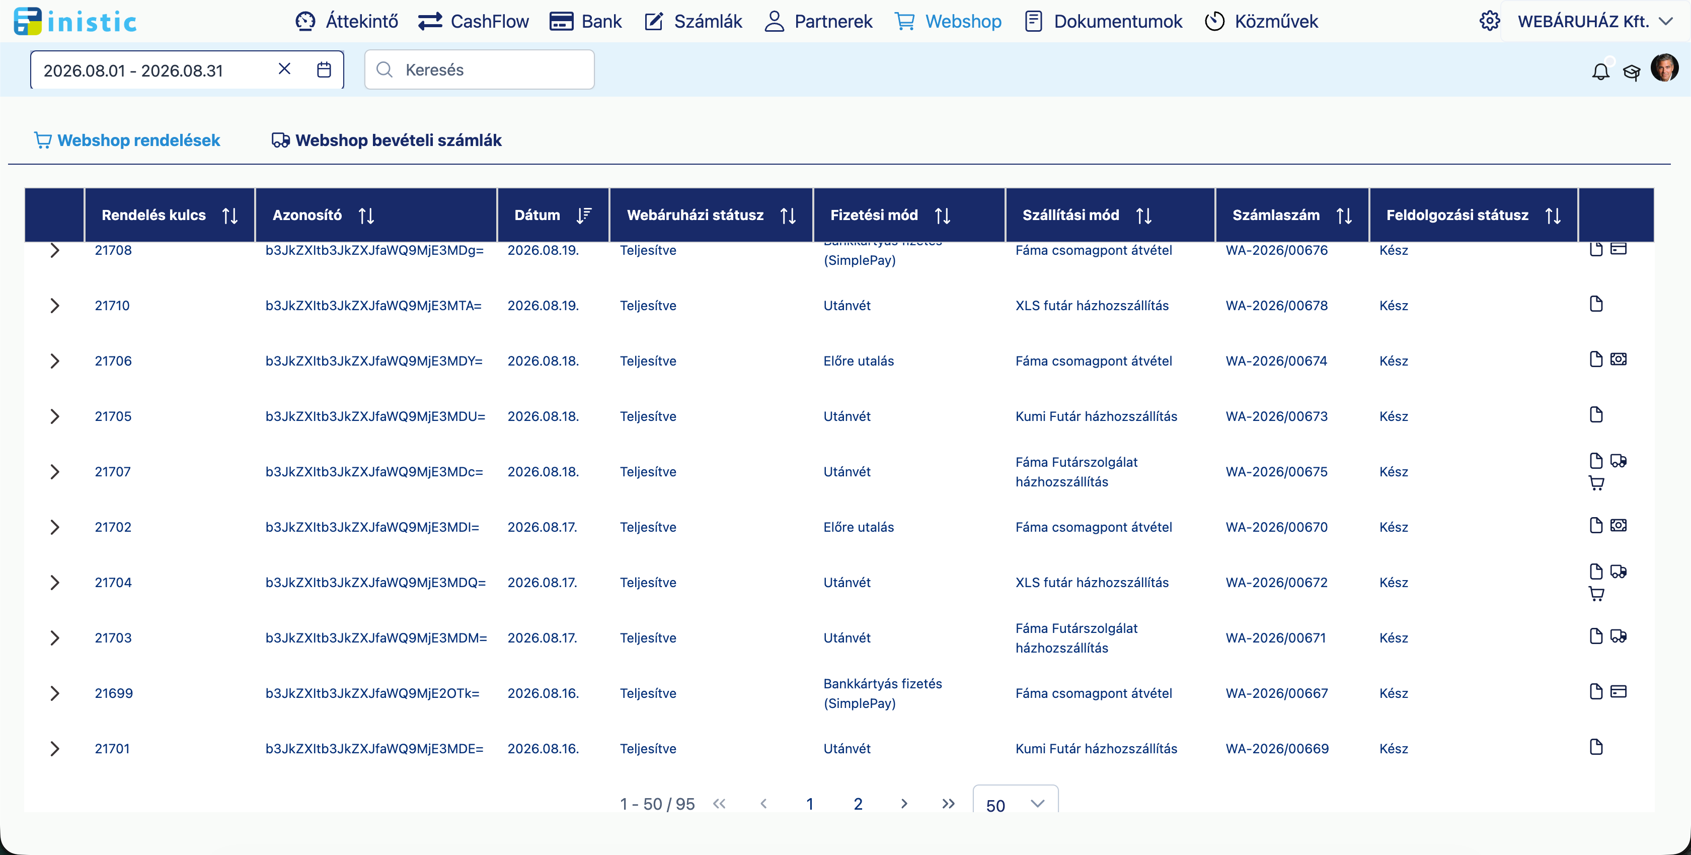Sort by Szállítási mód column
The image size is (1691, 855).
[x=1143, y=216]
